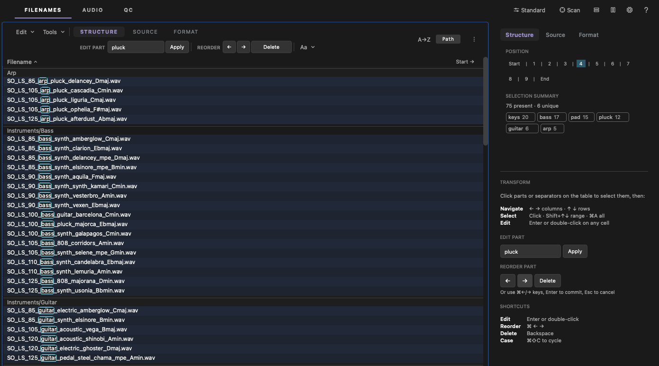Switch to the QC tab

pyautogui.click(x=128, y=10)
